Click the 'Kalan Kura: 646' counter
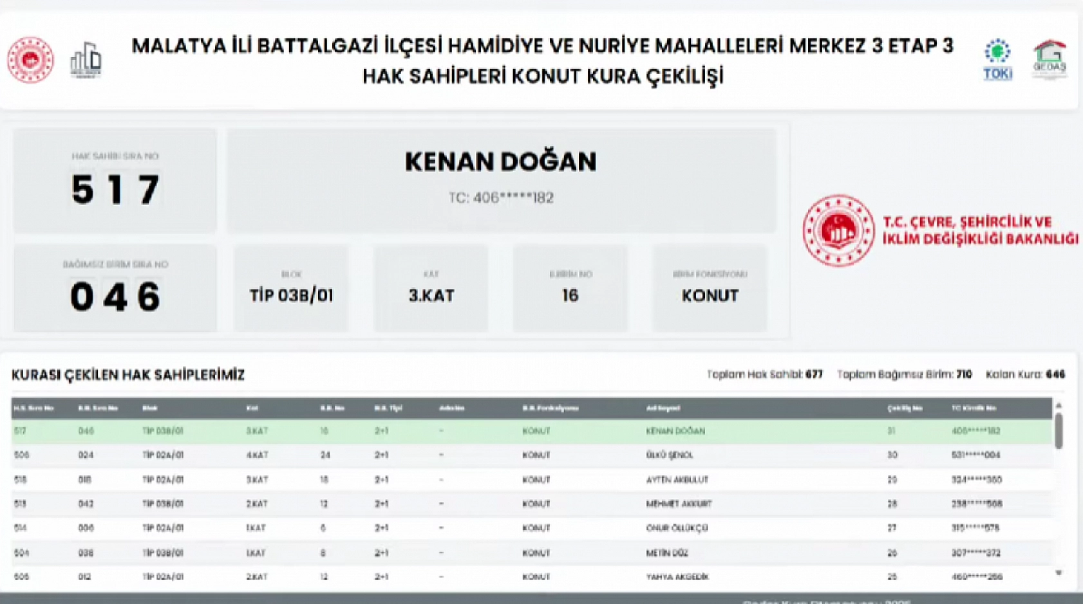This screenshot has height=604, width=1083. 1026,374
